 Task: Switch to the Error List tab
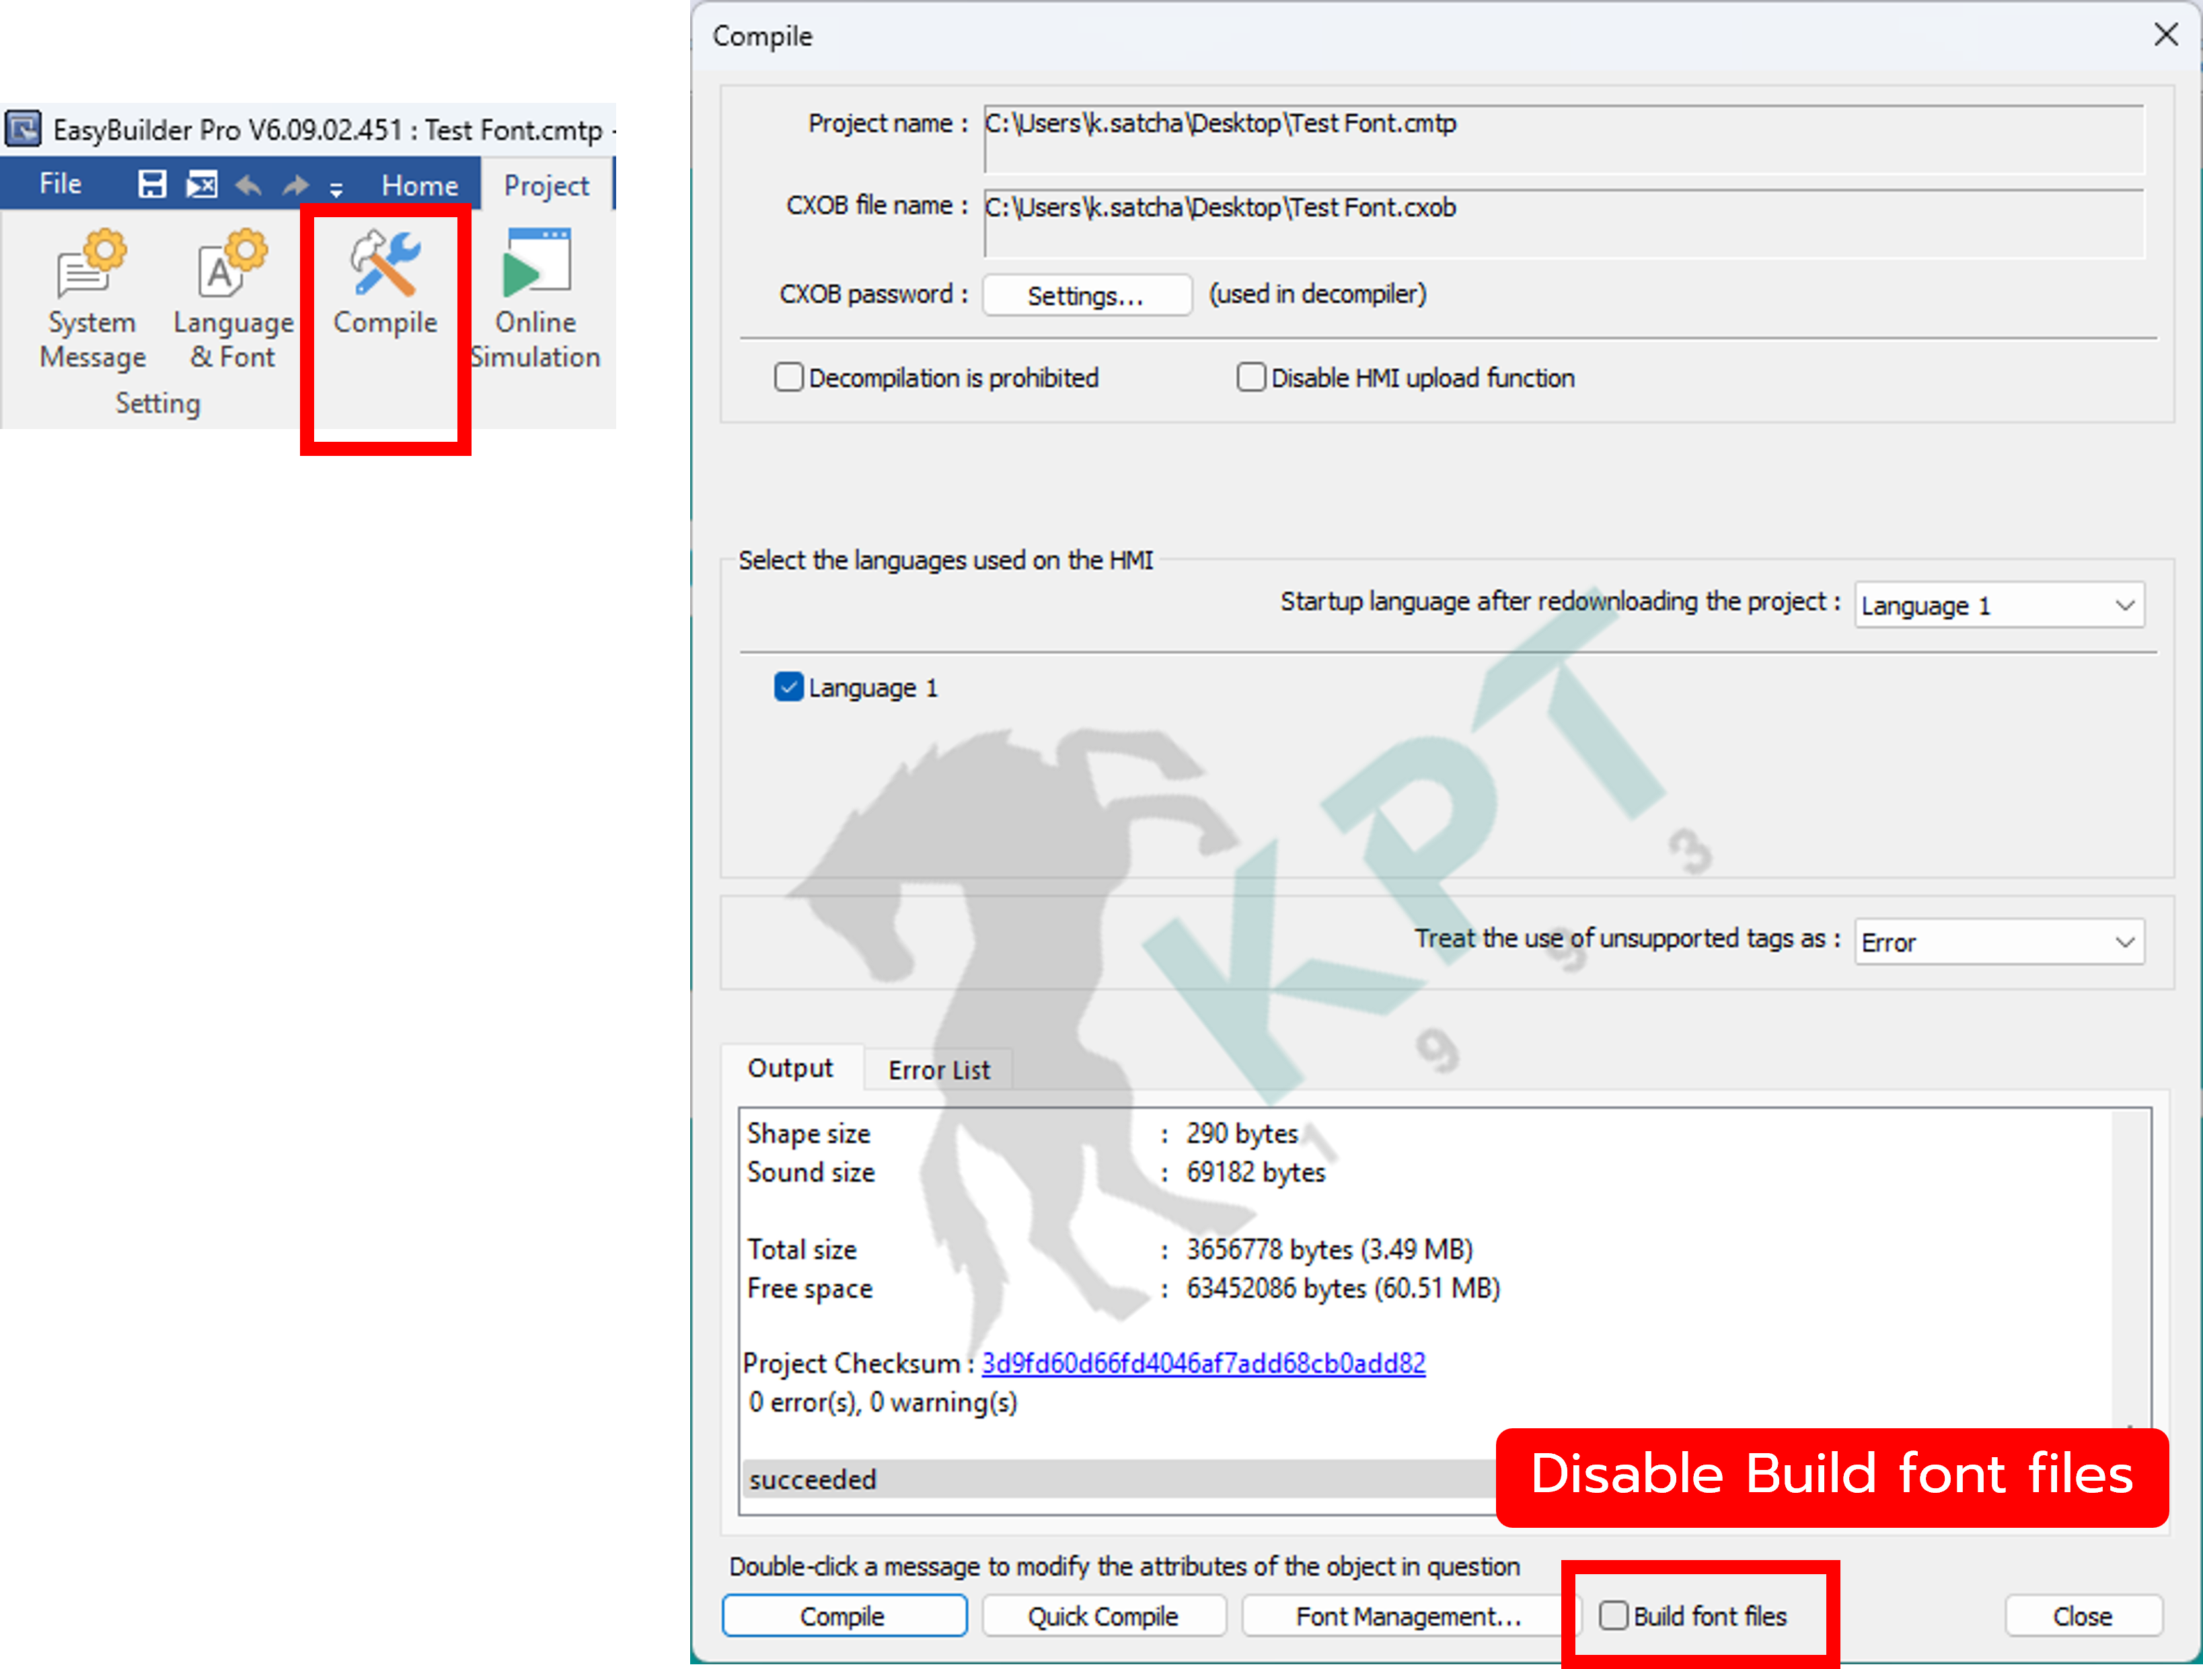coord(939,1071)
